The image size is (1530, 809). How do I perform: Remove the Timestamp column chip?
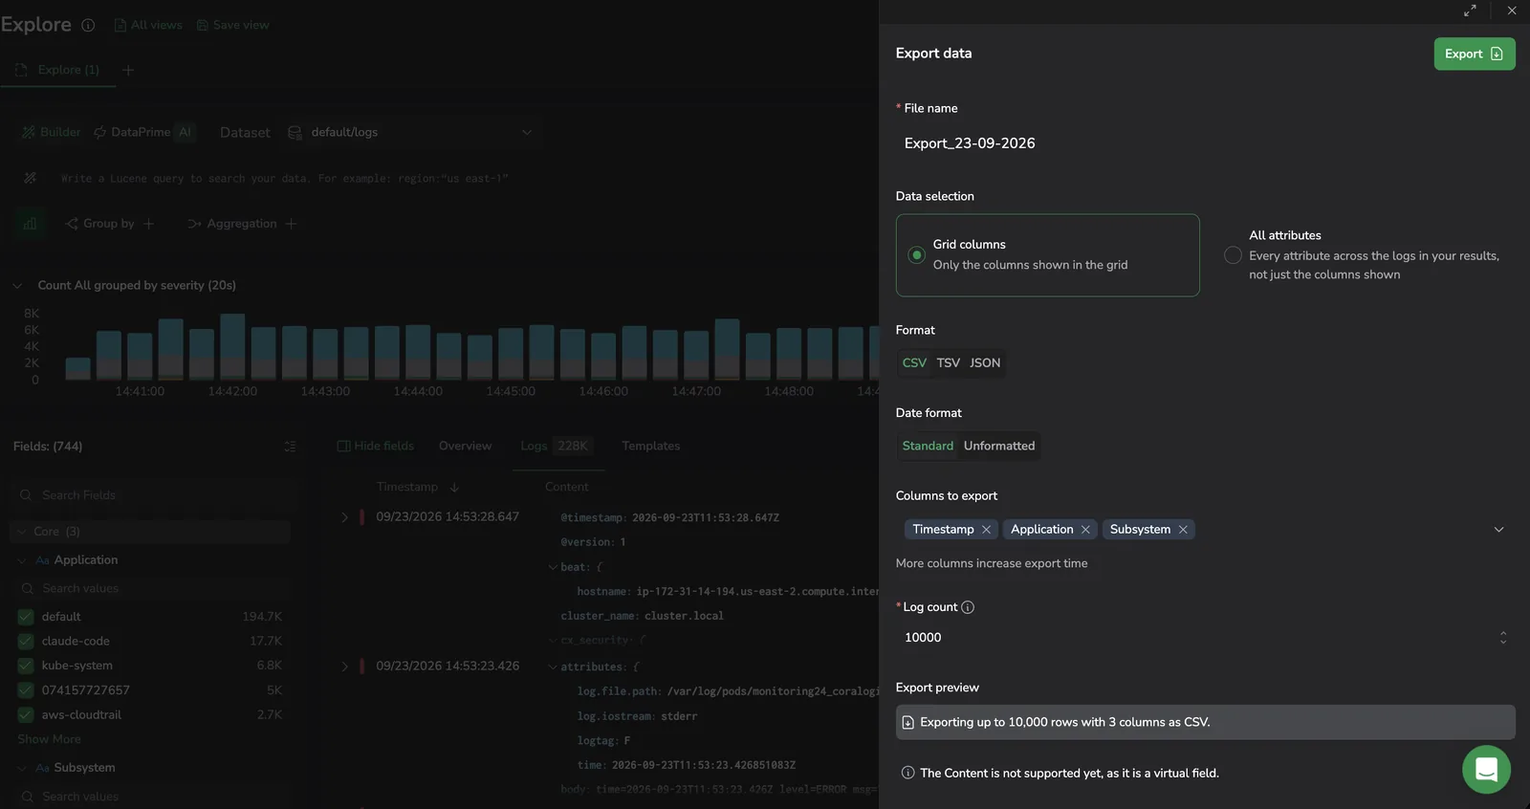[987, 530]
